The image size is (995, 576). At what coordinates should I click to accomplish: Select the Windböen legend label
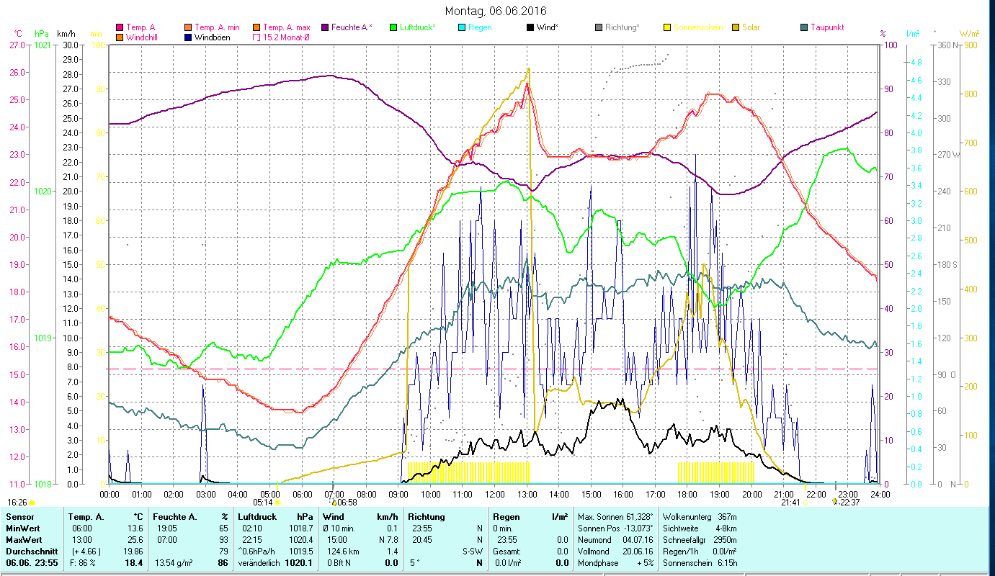(x=213, y=37)
